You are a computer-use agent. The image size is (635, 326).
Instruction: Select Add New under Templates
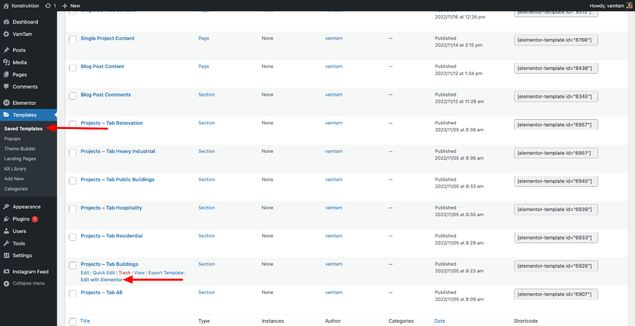tap(14, 179)
